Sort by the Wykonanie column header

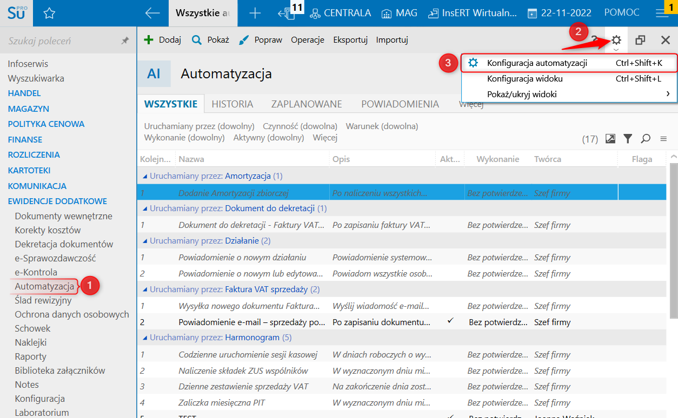coord(497,159)
